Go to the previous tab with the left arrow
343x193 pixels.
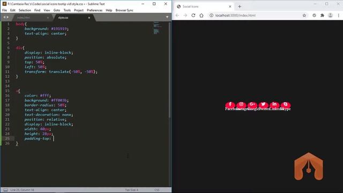4,17
